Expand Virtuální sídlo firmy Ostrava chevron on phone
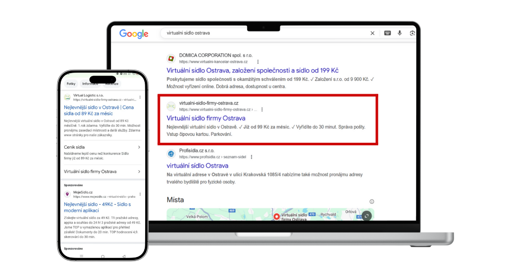 [139, 172]
